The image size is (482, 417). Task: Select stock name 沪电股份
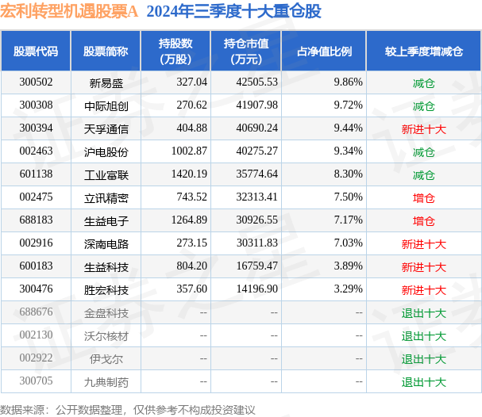pos(106,152)
